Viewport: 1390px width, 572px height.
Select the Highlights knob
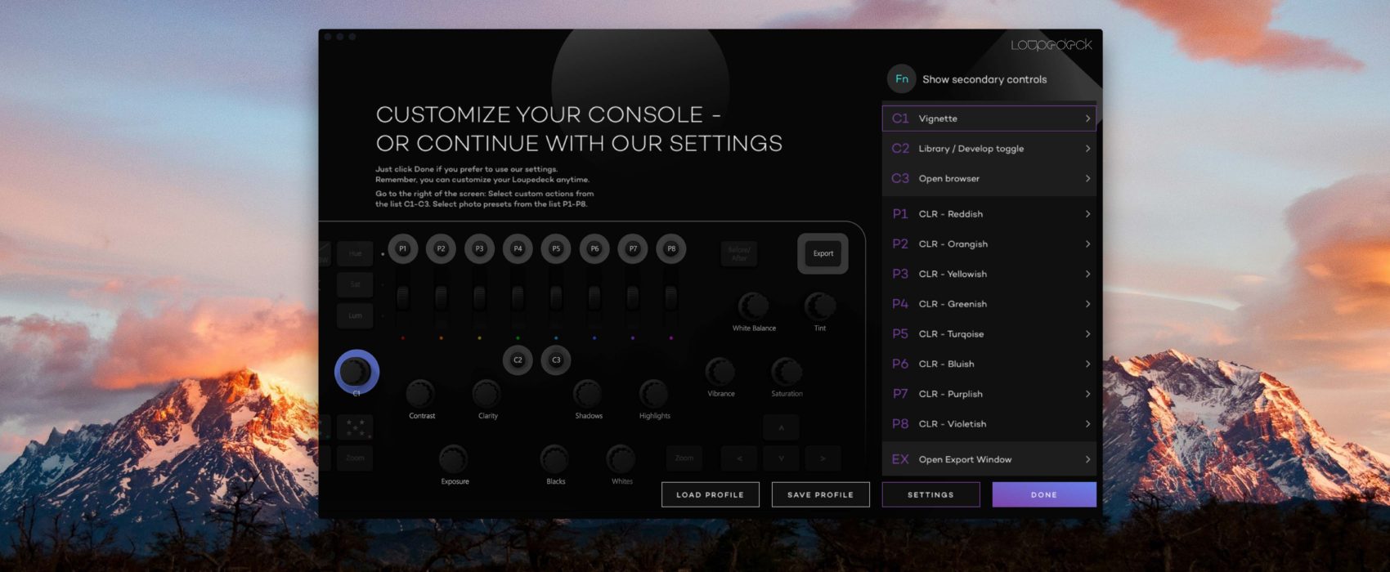653,394
